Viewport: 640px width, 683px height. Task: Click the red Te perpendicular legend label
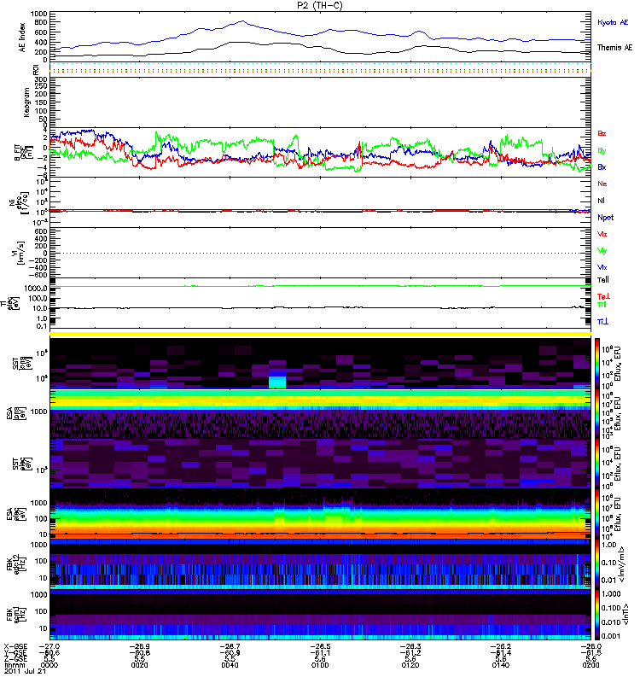(x=603, y=296)
